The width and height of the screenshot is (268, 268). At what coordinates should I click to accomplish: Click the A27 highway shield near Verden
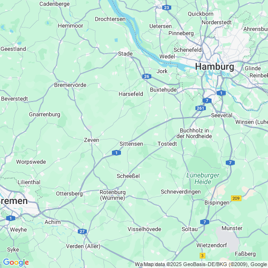(82, 231)
